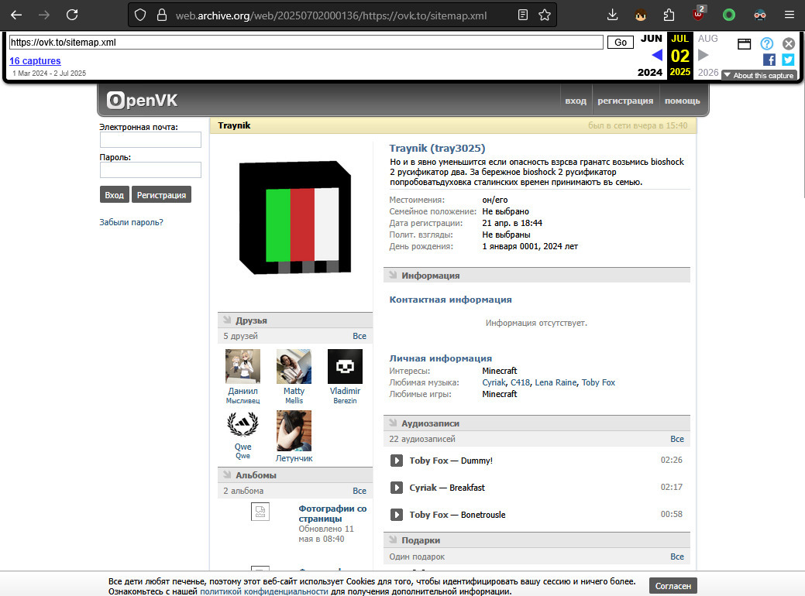The height and width of the screenshot is (596, 805).
Task: Expand About this capture dropdown
Action: coord(759,75)
